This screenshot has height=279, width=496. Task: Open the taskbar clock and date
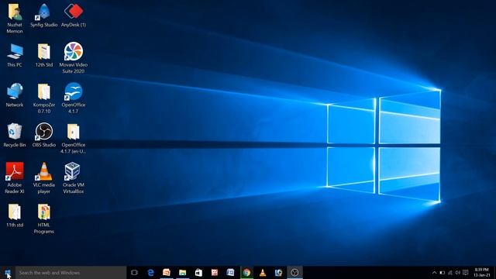pyautogui.click(x=482, y=273)
